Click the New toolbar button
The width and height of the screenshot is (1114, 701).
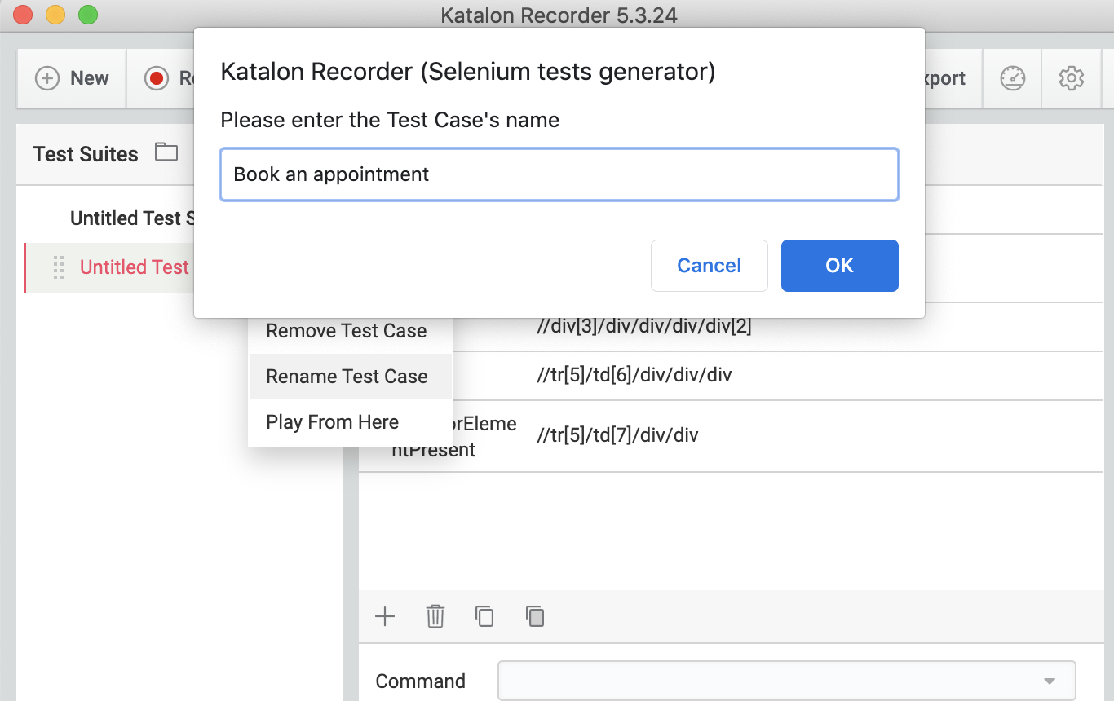tap(72, 78)
